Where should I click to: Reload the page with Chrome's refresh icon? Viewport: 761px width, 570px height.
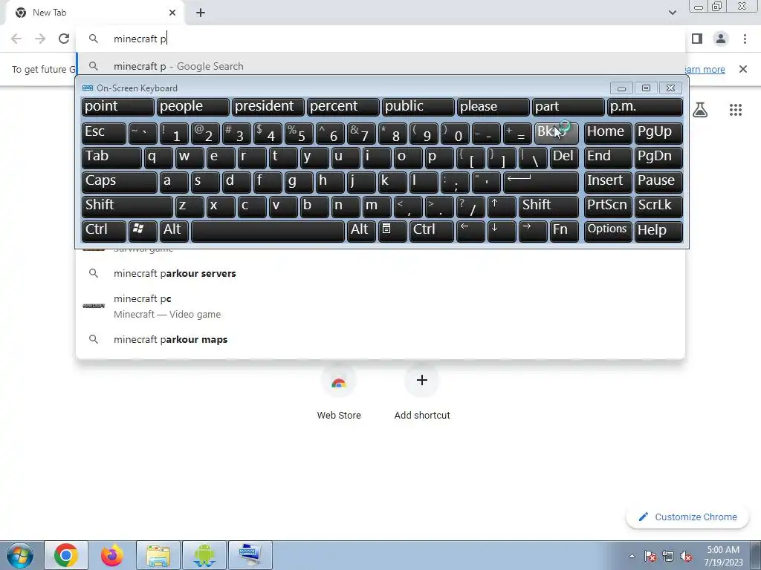64,39
